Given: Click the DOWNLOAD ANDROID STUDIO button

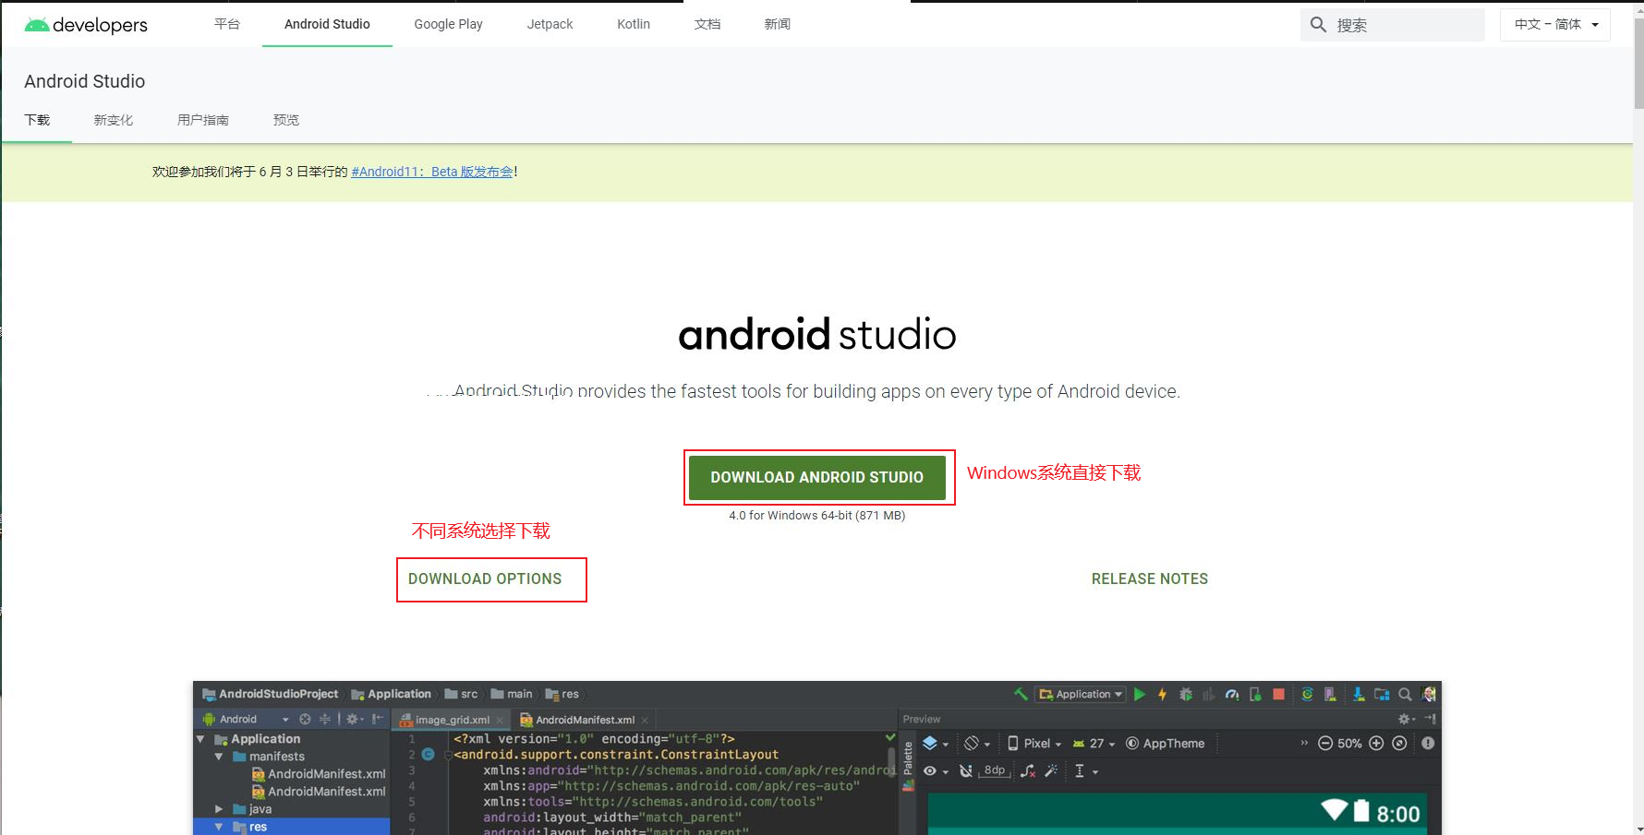Looking at the screenshot, I should [817, 477].
